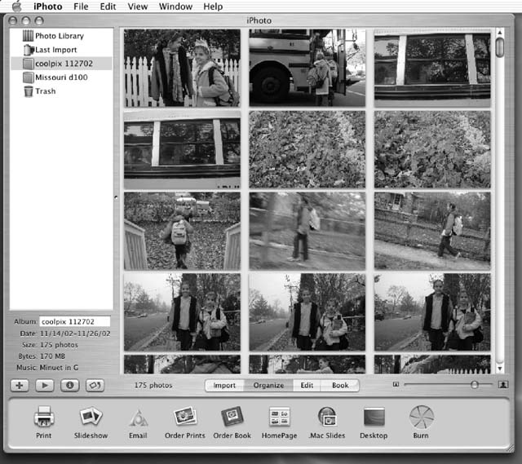Select photo of child with backpack between fences
522x464 pixels.
pyautogui.click(x=182, y=231)
